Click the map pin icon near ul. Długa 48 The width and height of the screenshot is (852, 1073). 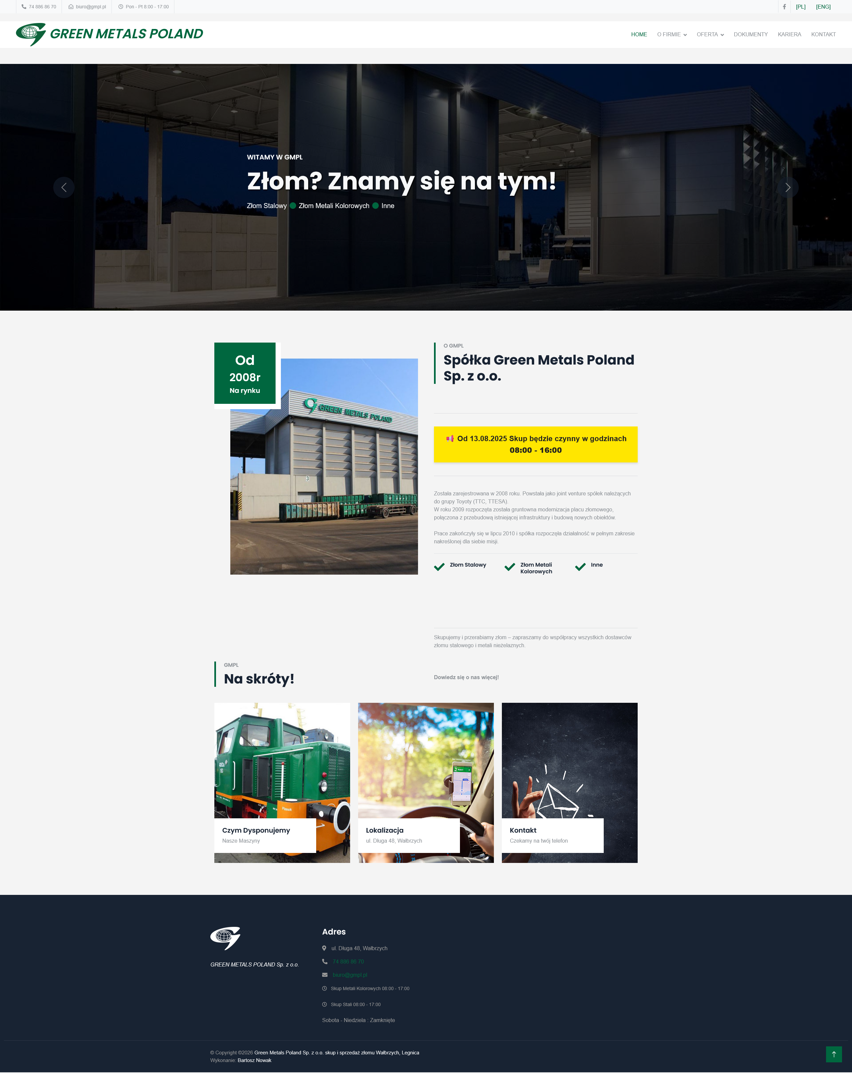[x=324, y=948]
